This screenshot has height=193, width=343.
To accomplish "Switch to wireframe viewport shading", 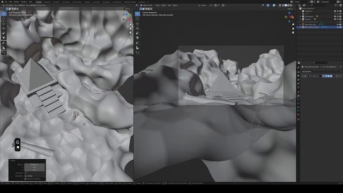I will tap(283, 5).
